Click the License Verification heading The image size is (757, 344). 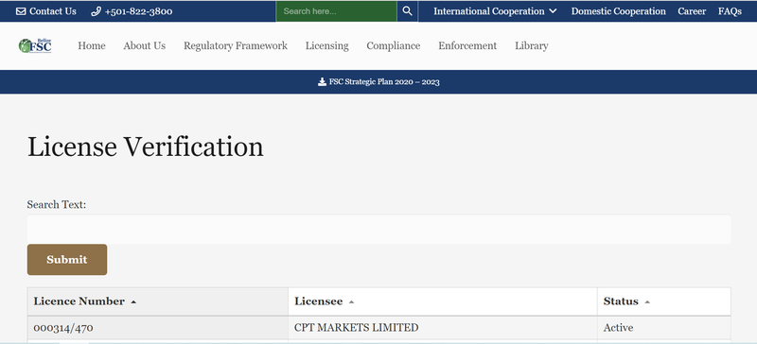(146, 146)
